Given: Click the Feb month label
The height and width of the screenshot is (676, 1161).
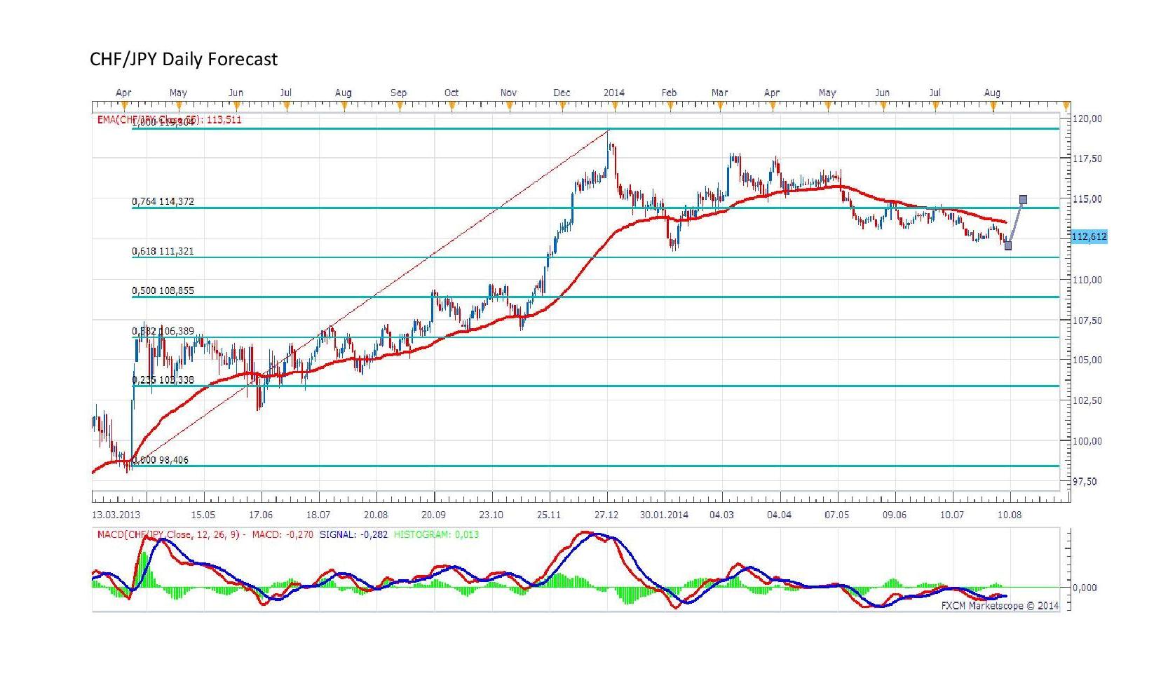Looking at the screenshot, I should [x=670, y=93].
